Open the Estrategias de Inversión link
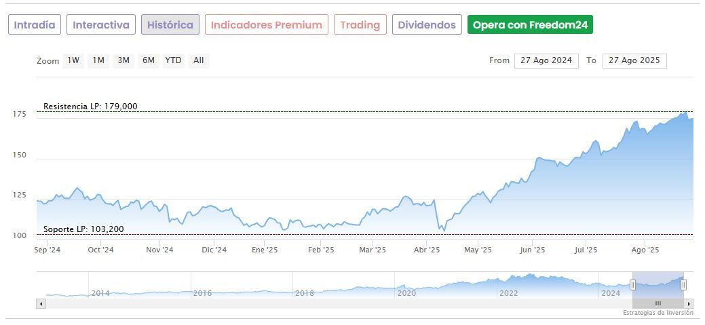Viewport: 705px width, 325px height. [x=658, y=313]
